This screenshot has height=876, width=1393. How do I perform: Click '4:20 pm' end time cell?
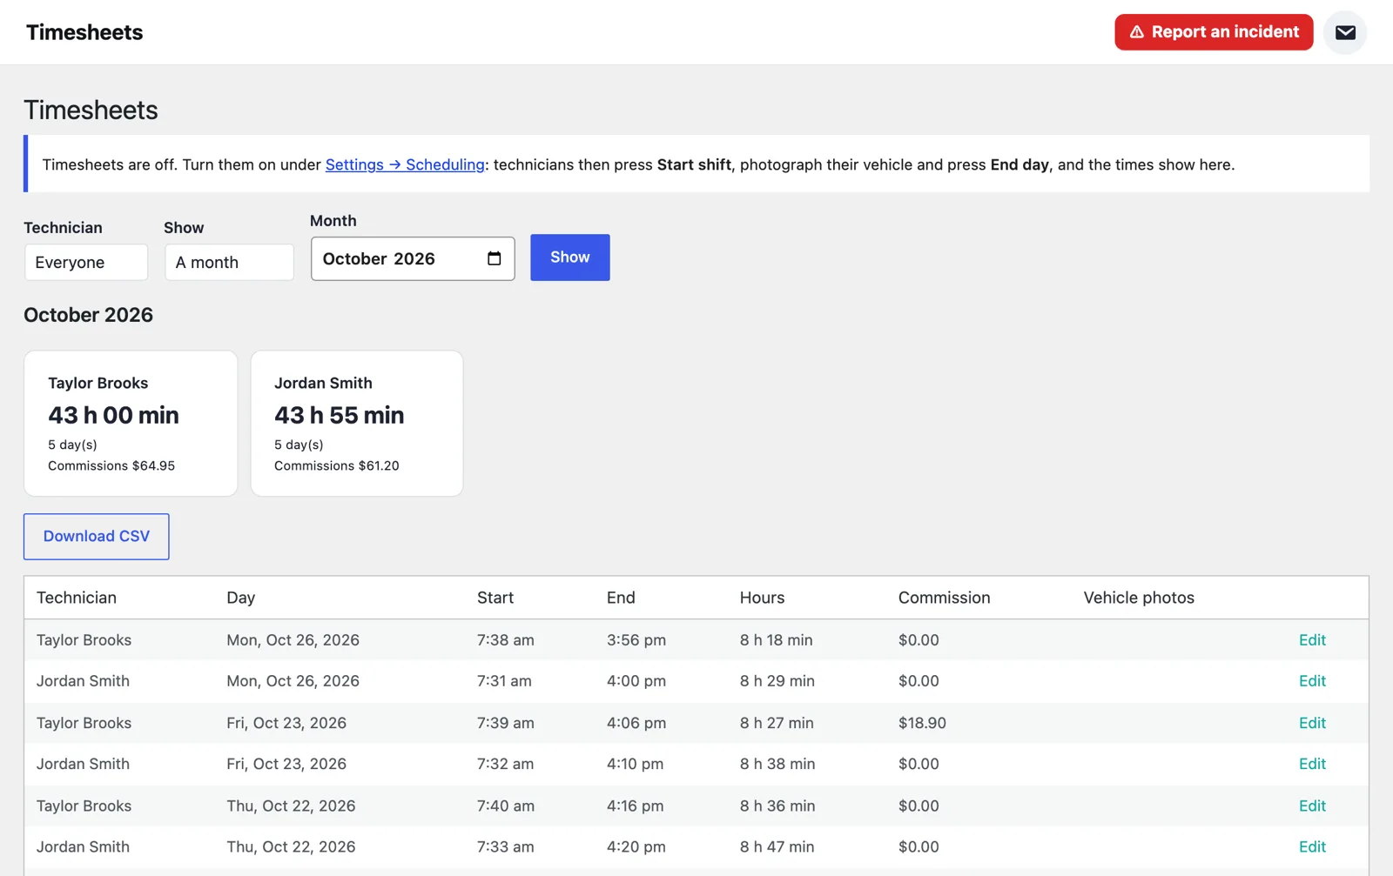(x=636, y=846)
